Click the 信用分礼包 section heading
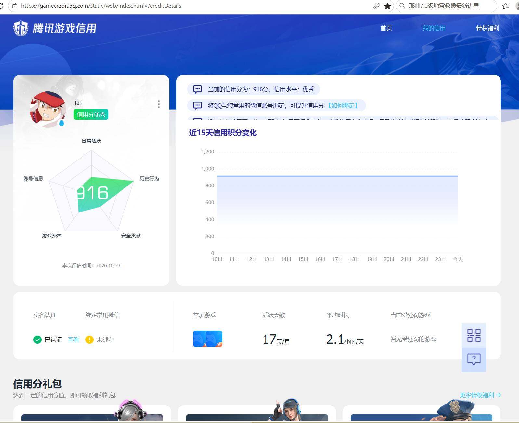519x423 pixels. tap(37, 384)
